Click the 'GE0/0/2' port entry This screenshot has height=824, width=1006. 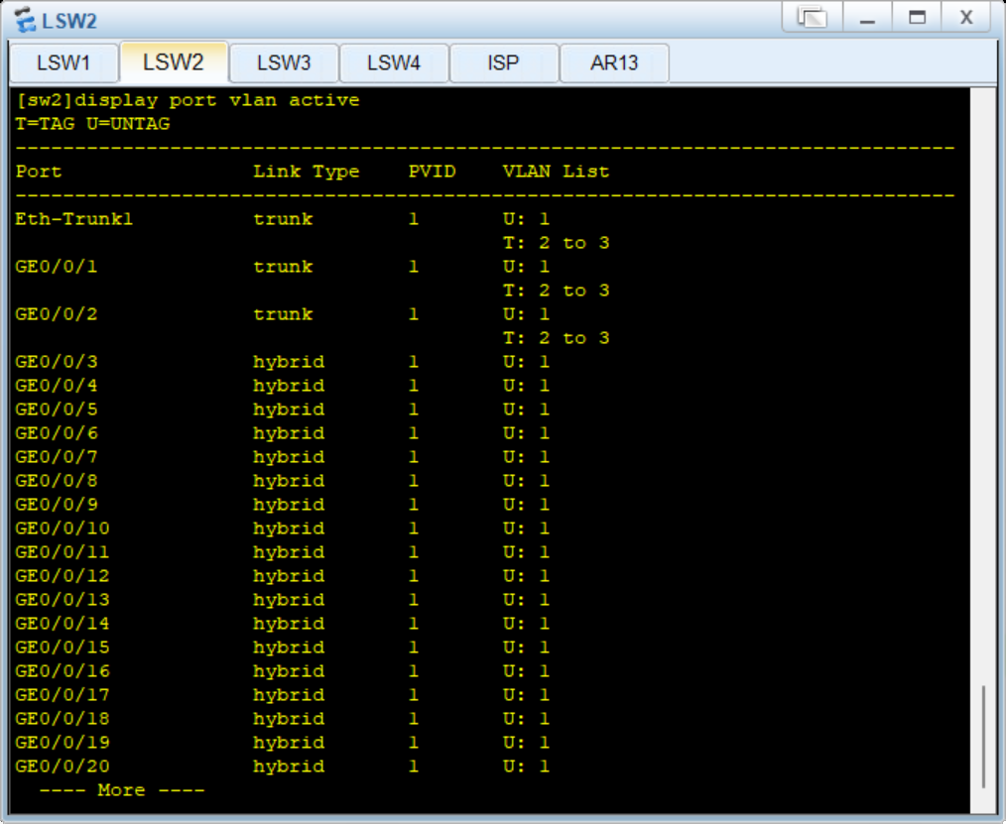[57, 314]
